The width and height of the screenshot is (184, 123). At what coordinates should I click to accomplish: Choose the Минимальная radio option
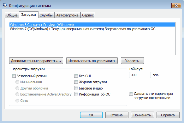tap(17, 82)
